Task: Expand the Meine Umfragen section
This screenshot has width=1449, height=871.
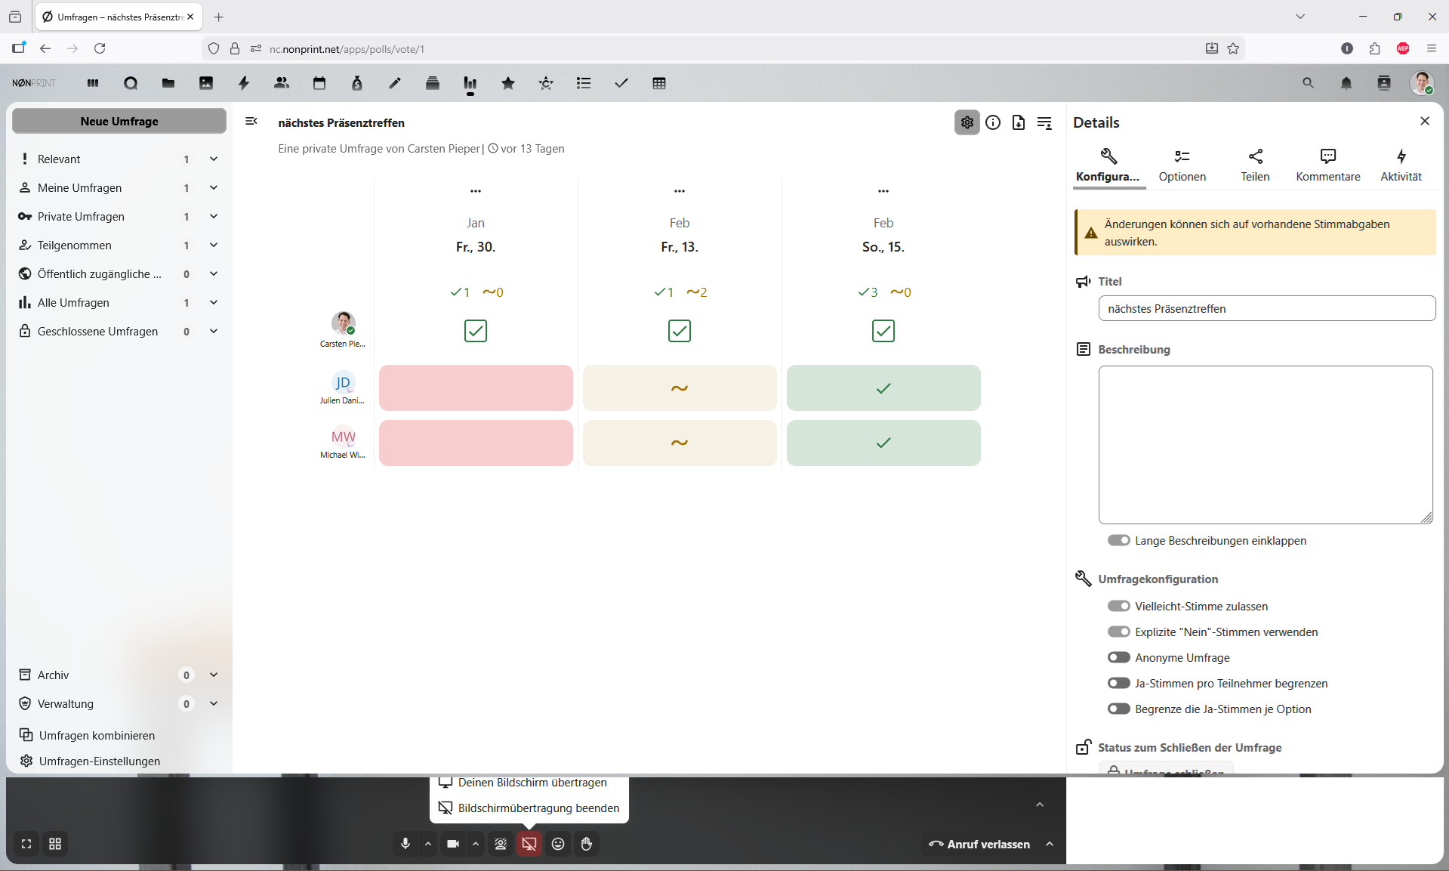Action: coord(214,187)
